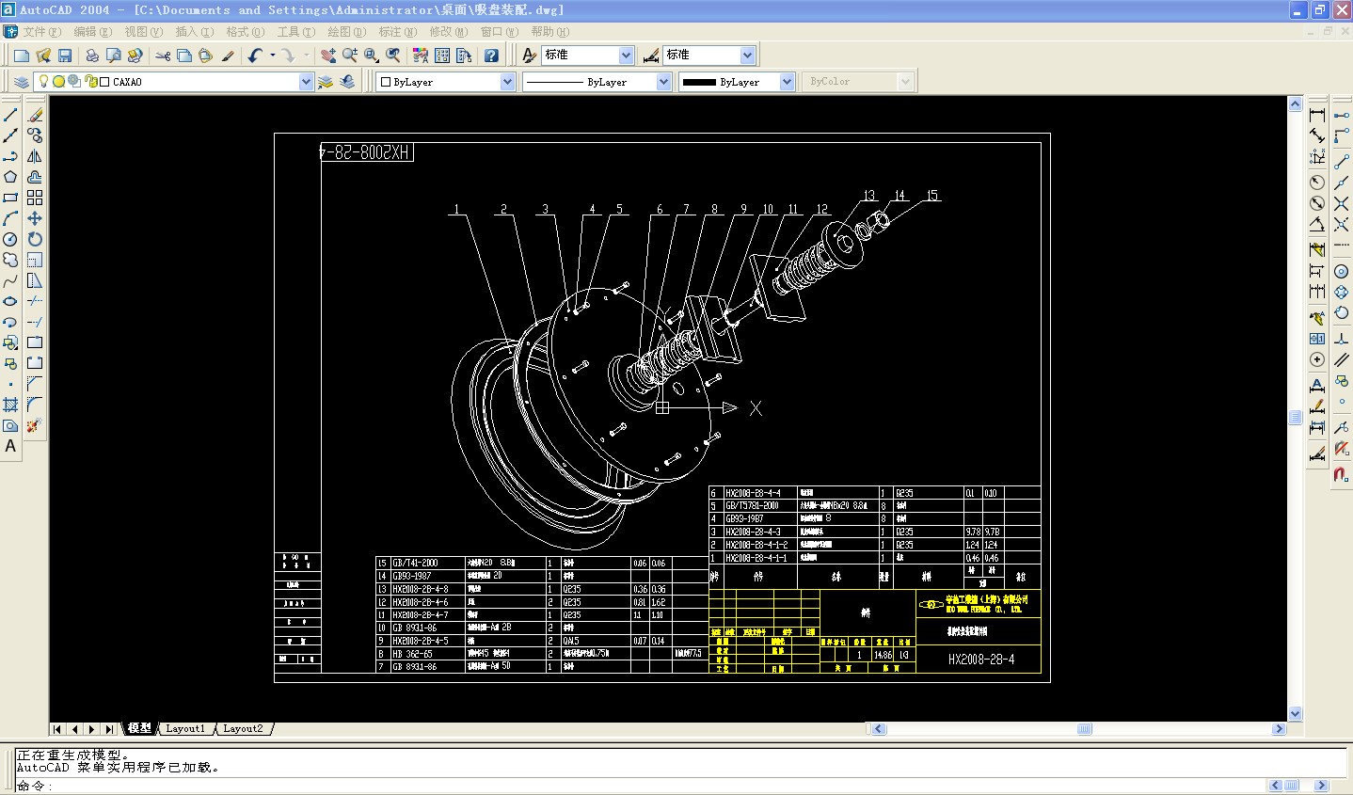Select the Snap to Endpoint tool

coord(1342,162)
